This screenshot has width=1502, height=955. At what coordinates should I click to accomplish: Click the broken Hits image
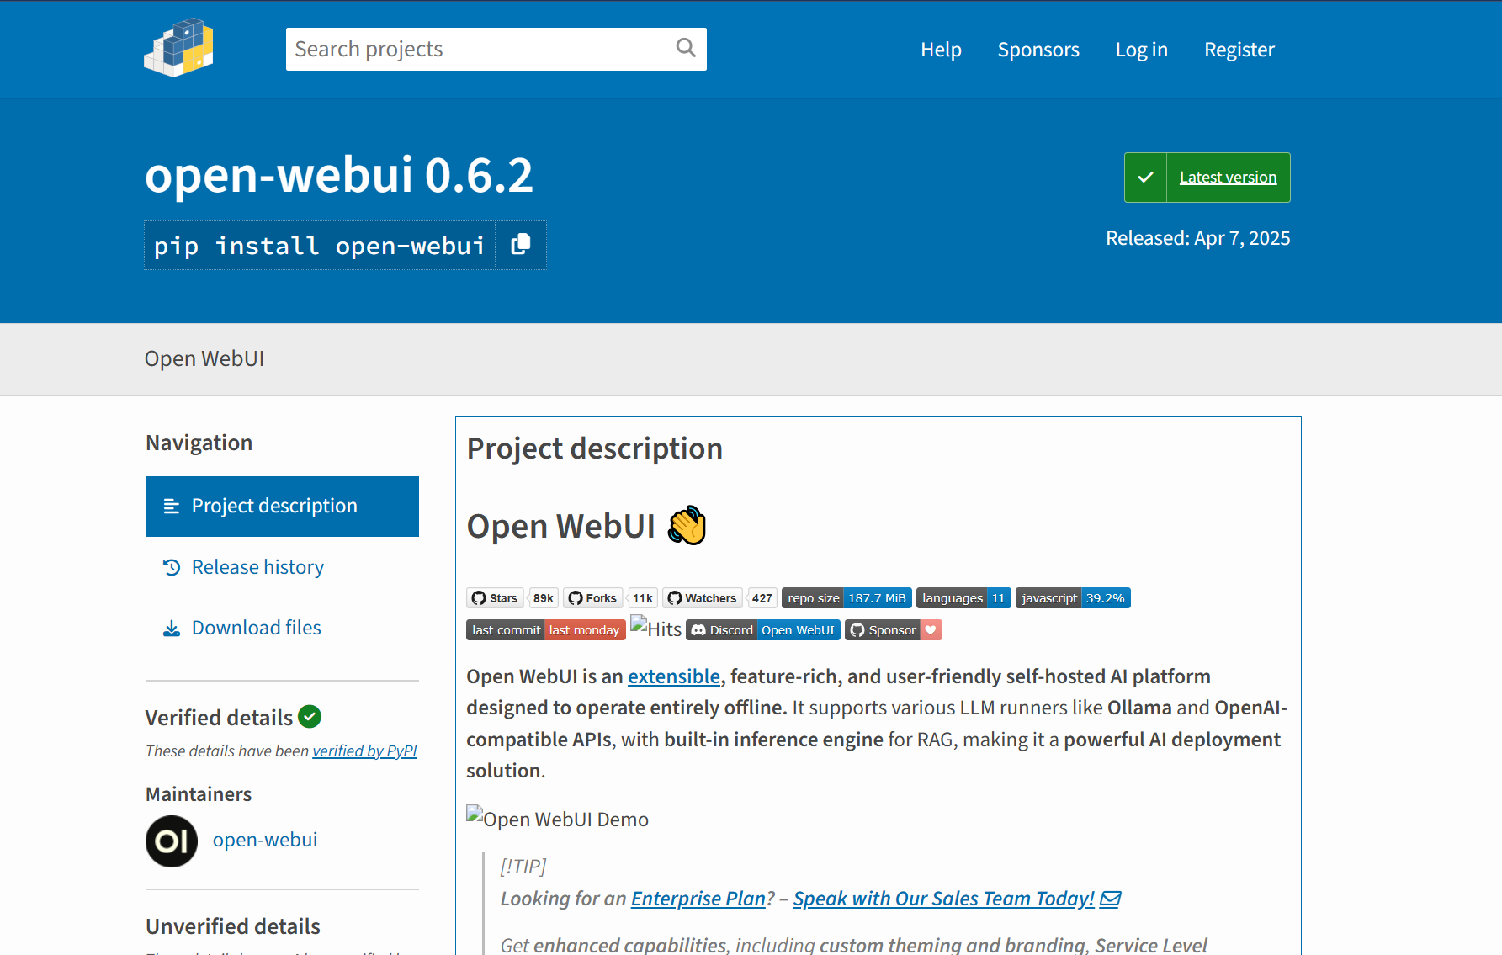pyautogui.click(x=655, y=628)
